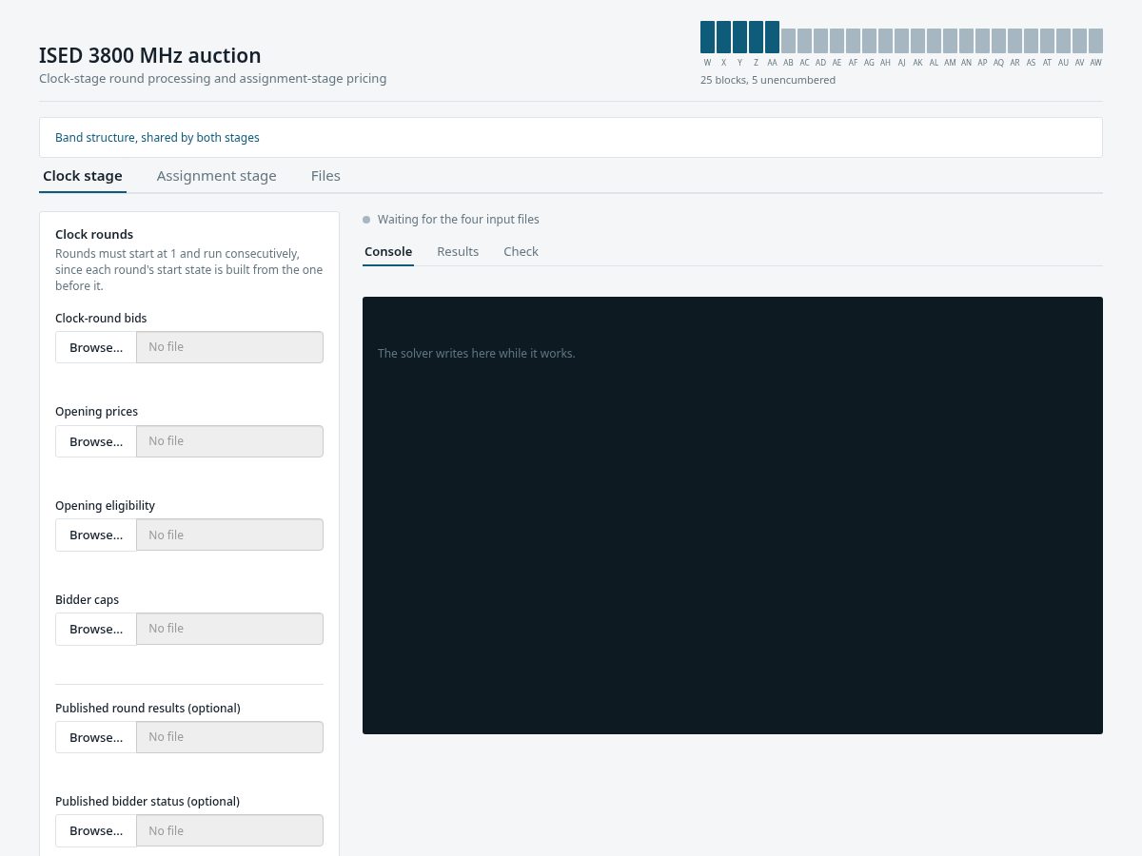
Task: Select encumbered block AQ bar
Action: pos(998,41)
